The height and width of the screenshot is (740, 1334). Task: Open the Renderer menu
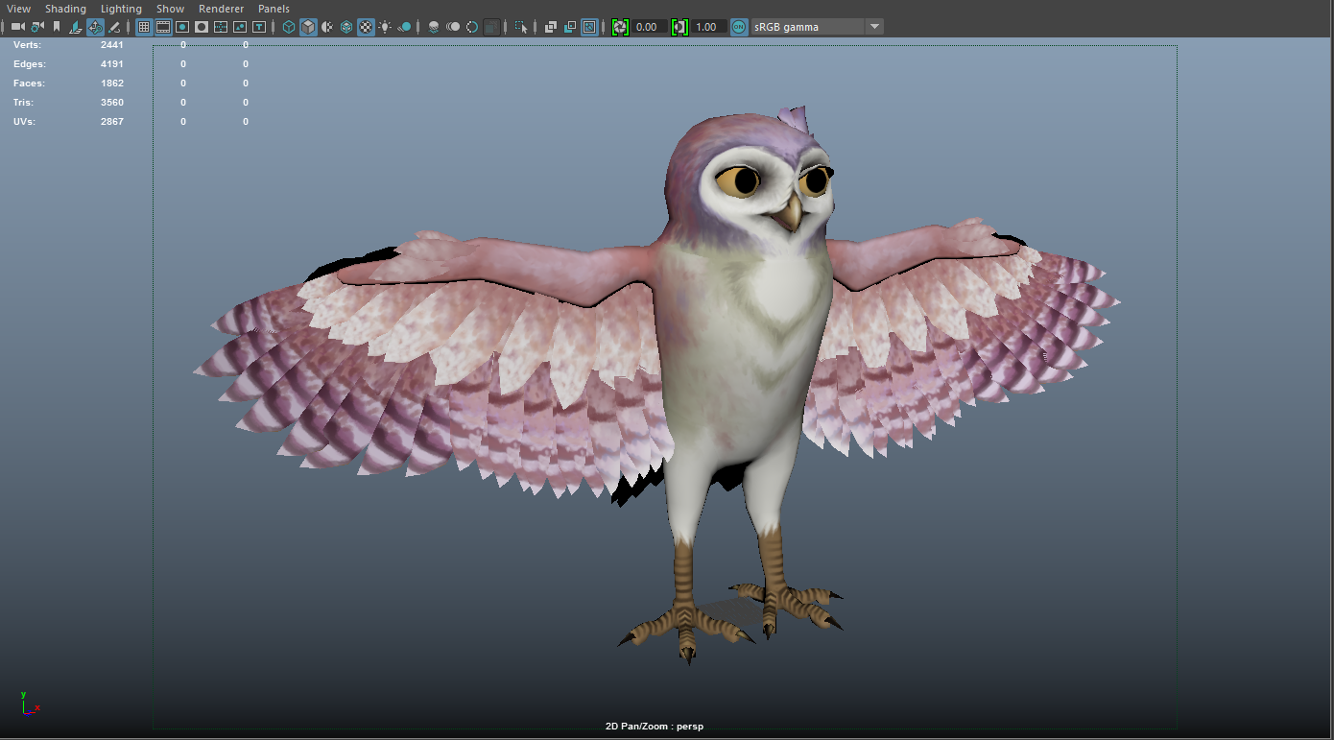pos(221,9)
